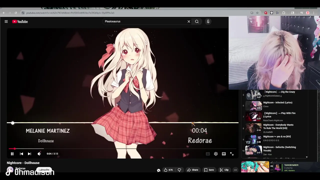Open the black-and-white diamond extension

(x=271, y=13)
